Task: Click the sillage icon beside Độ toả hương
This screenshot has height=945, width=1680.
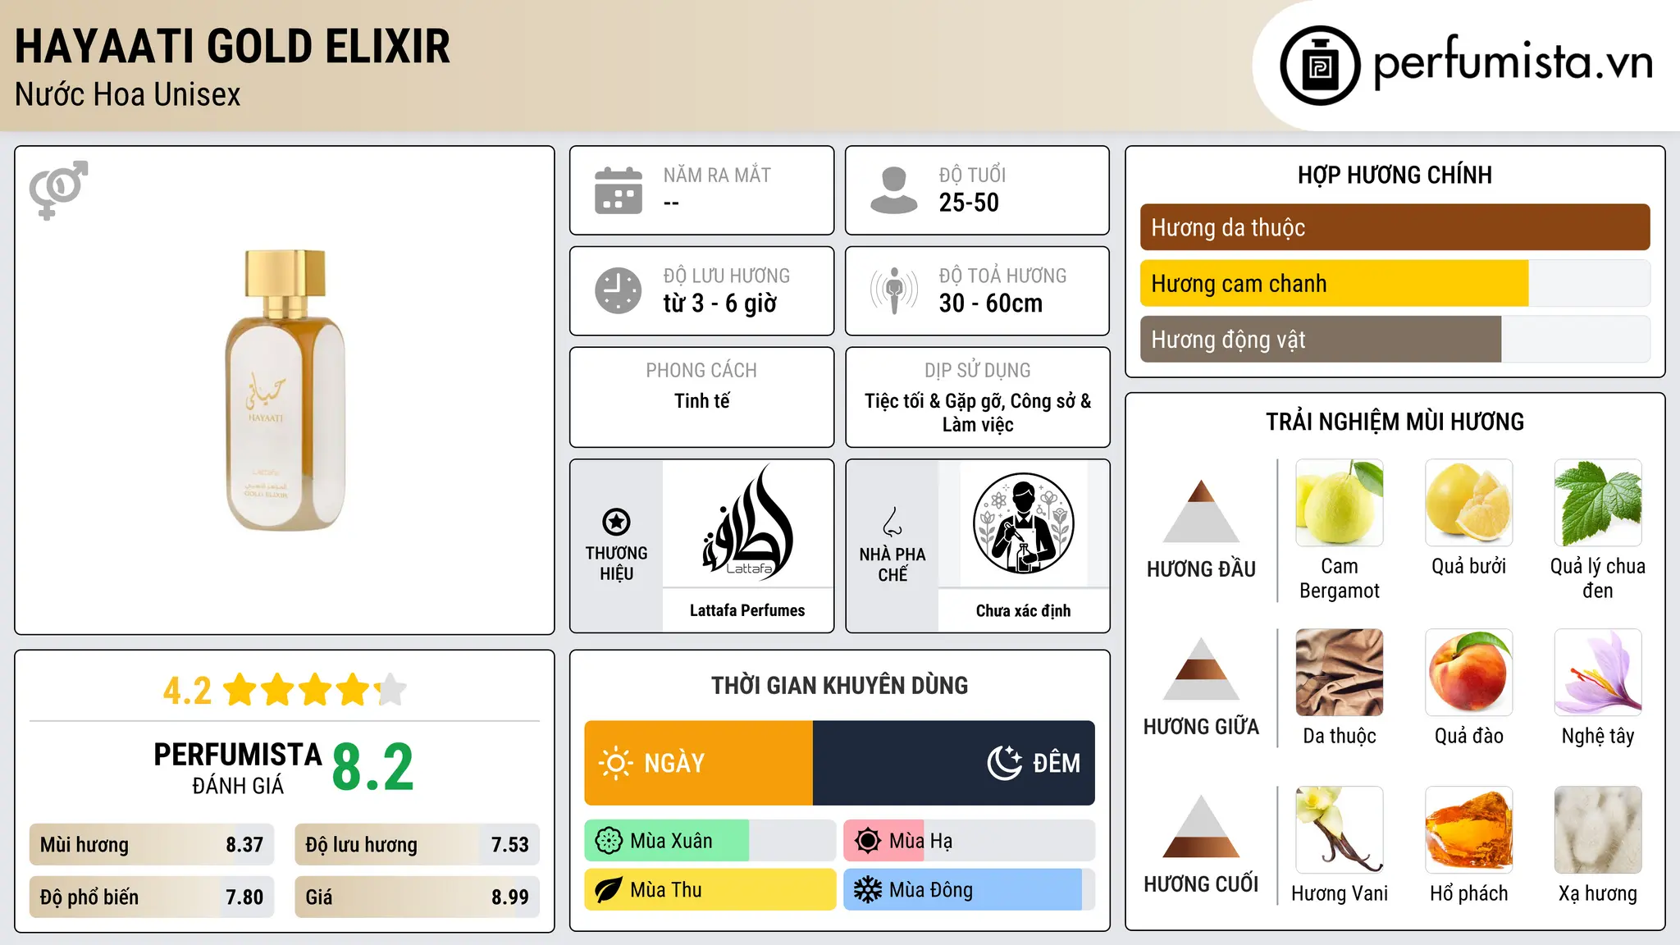Action: click(893, 290)
